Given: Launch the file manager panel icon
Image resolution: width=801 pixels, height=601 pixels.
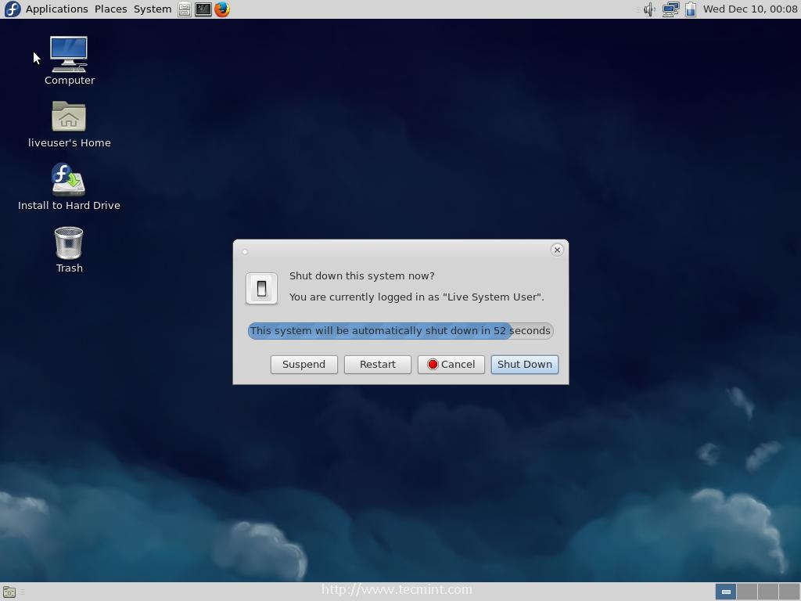Looking at the screenshot, I should 185,9.
